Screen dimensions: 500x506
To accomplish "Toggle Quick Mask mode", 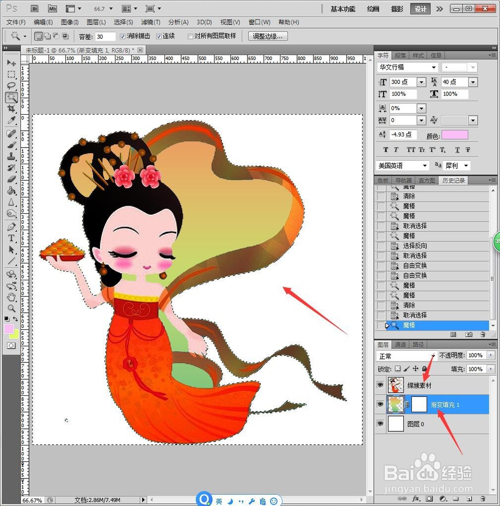I will (x=11, y=346).
